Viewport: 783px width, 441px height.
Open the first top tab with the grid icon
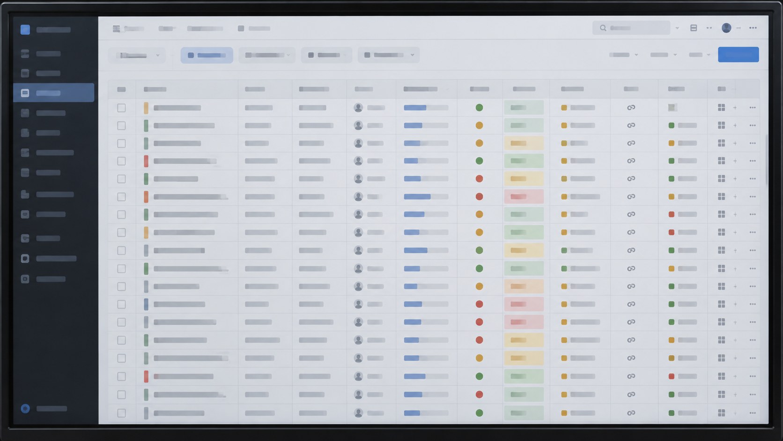[x=128, y=29]
